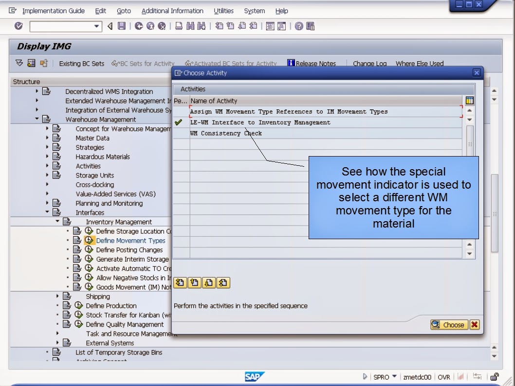
Task: Click the Expand All icon in IMG toolbar
Action: pos(19,63)
